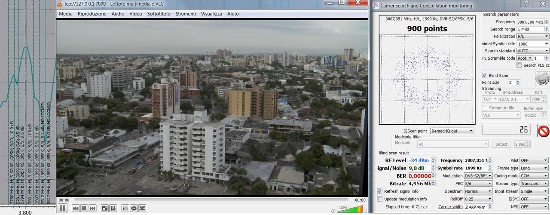Open the Pilot OFF dropdown
Image resolution: width=550 pixels, height=215 pixels.
(534, 160)
